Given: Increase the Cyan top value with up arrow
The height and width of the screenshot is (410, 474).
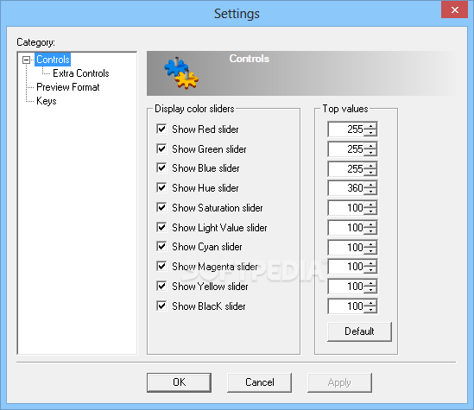Looking at the screenshot, I should pos(370,244).
